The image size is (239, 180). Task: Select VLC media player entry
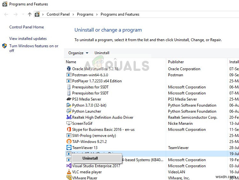click(87, 172)
